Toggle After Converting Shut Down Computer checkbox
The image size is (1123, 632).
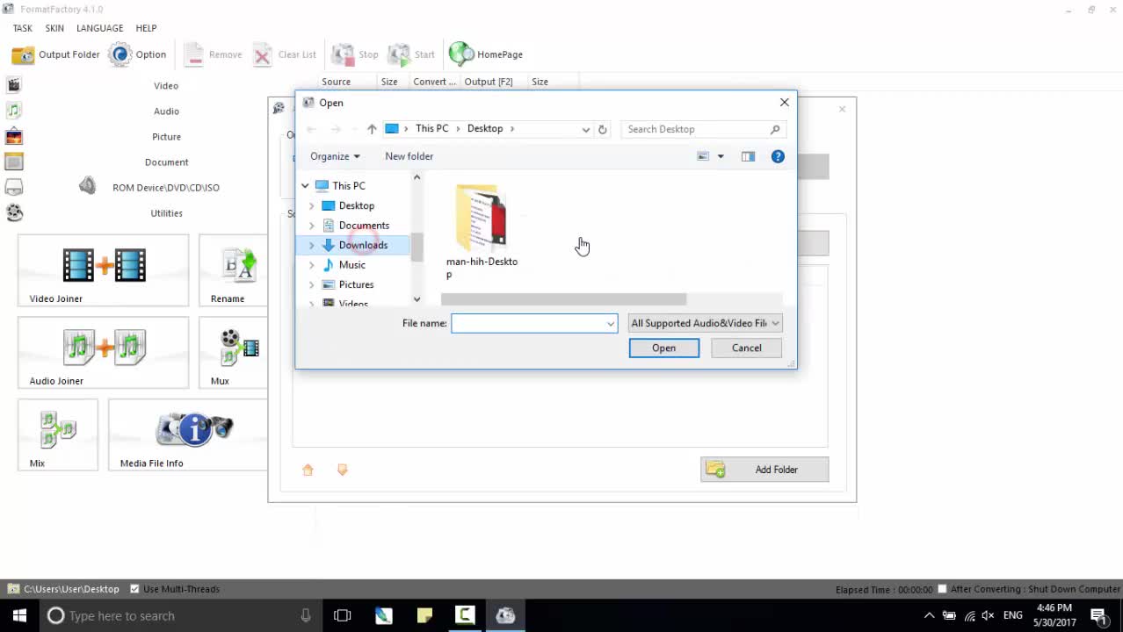[x=942, y=589]
